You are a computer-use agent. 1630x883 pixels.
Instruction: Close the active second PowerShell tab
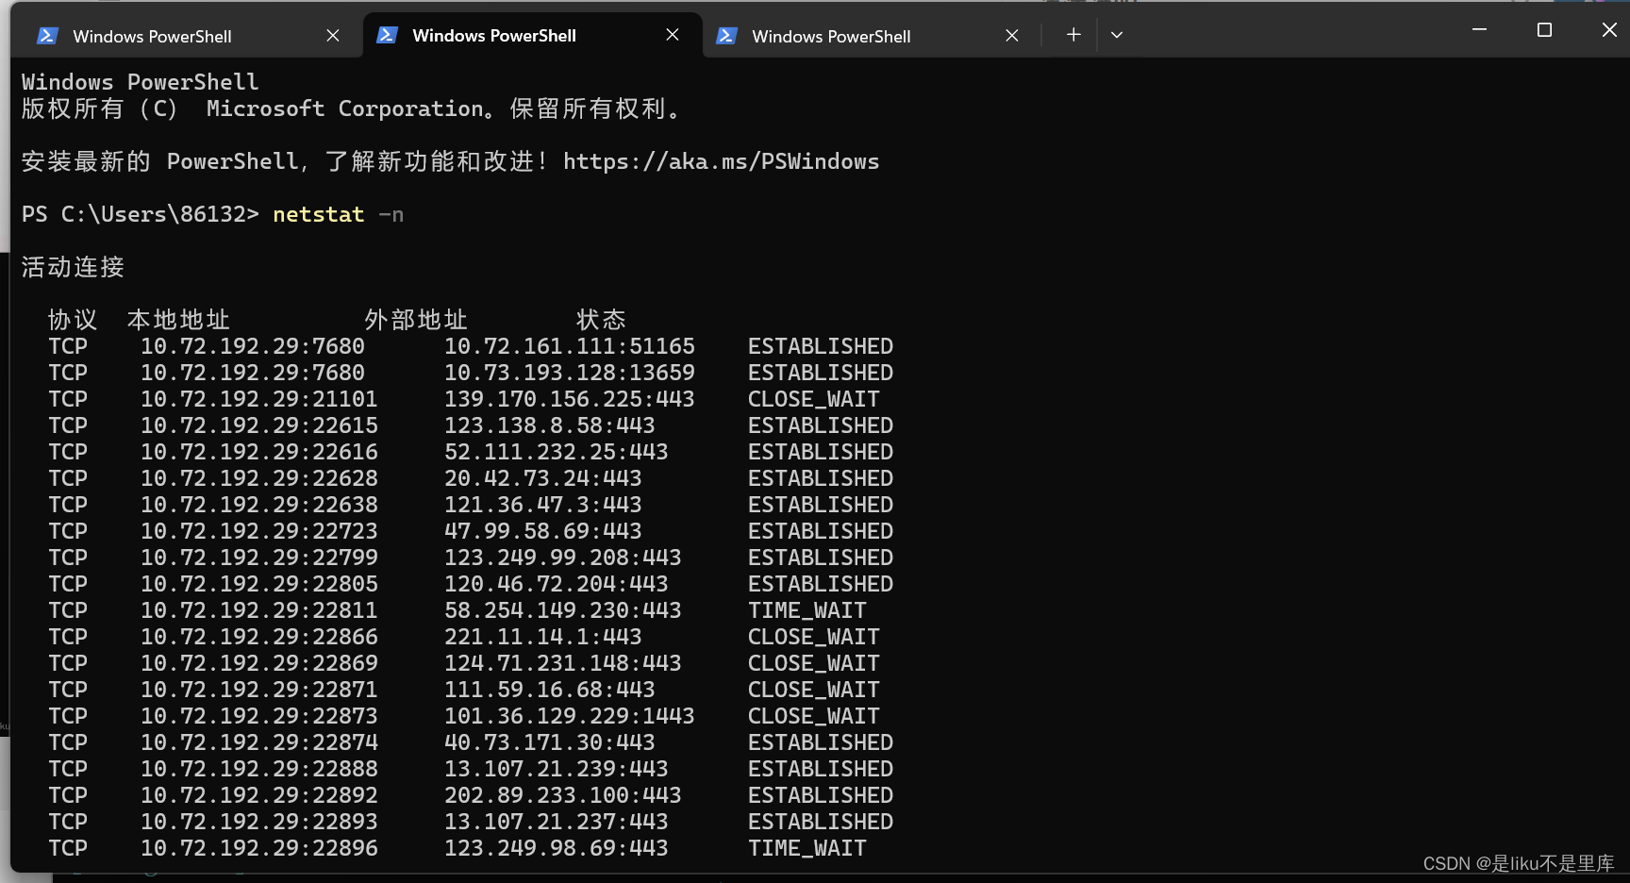[673, 35]
